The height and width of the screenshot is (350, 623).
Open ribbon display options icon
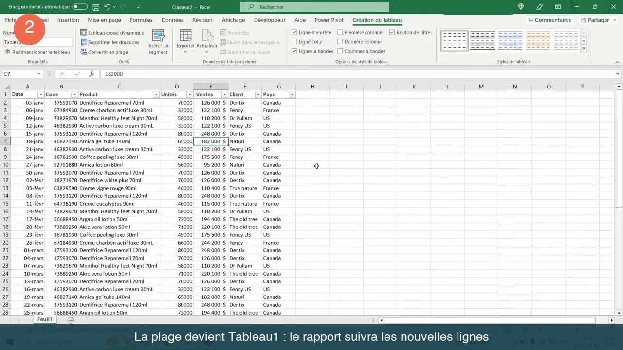[558, 7]
